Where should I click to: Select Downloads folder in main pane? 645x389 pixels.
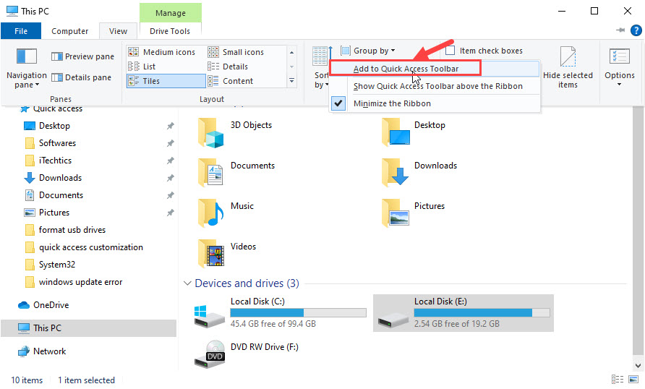point(419,173)
